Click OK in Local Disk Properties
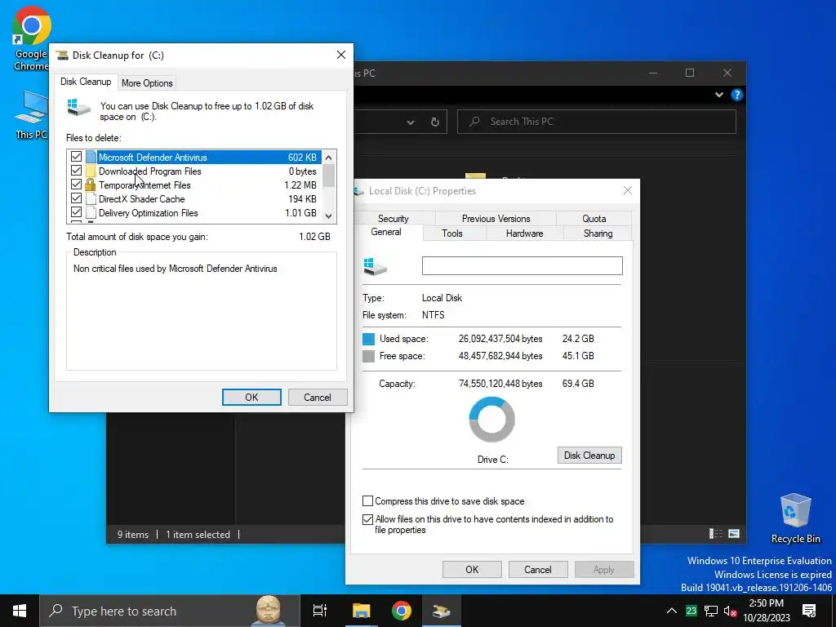The width and height of the screenshot is (836, 627). (472, 569)
